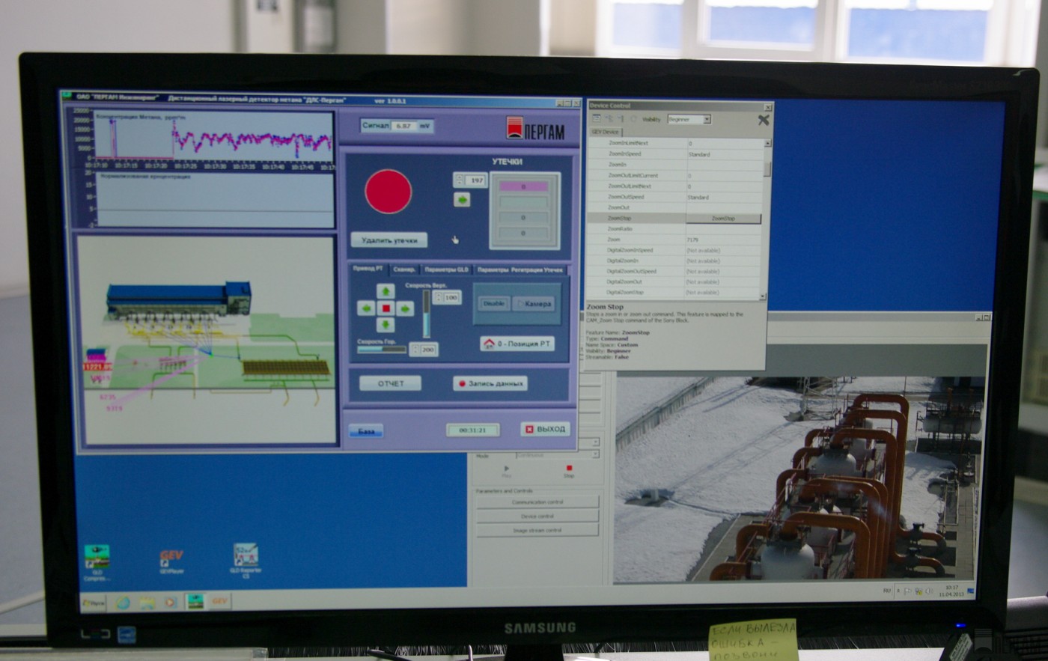This screenshot has height=661, width=1048.
Task: Click the Device control button
Action: pyautogui.click(x=537, y=516)
